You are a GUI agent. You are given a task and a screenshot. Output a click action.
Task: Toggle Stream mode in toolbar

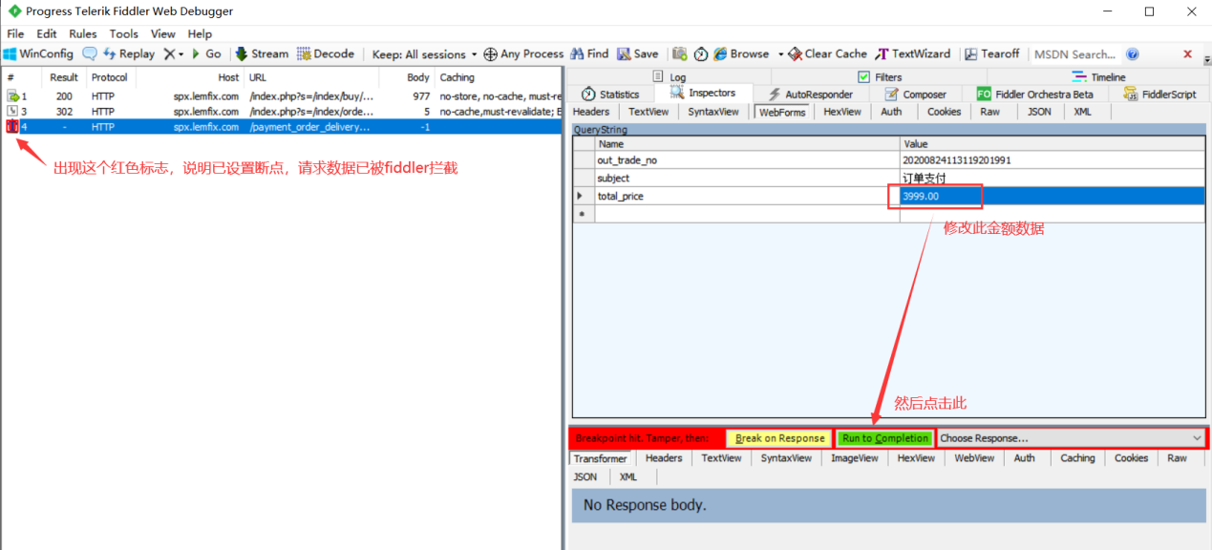click(261, 54)
